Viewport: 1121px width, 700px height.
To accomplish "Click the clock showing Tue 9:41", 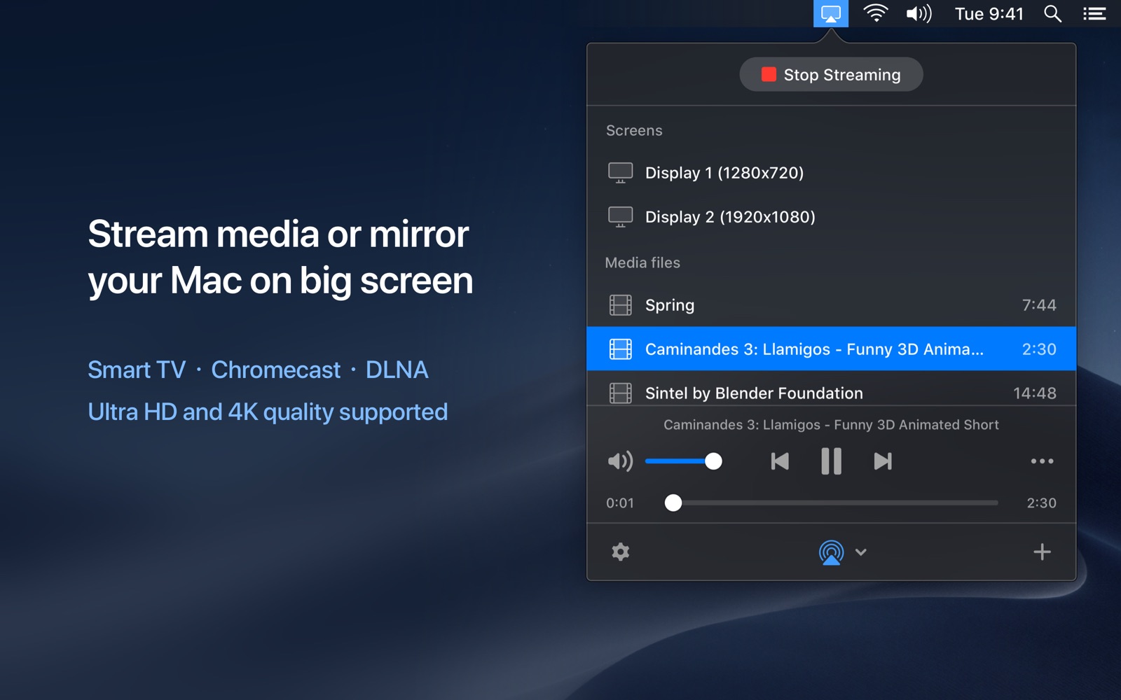I will (988, 13).
